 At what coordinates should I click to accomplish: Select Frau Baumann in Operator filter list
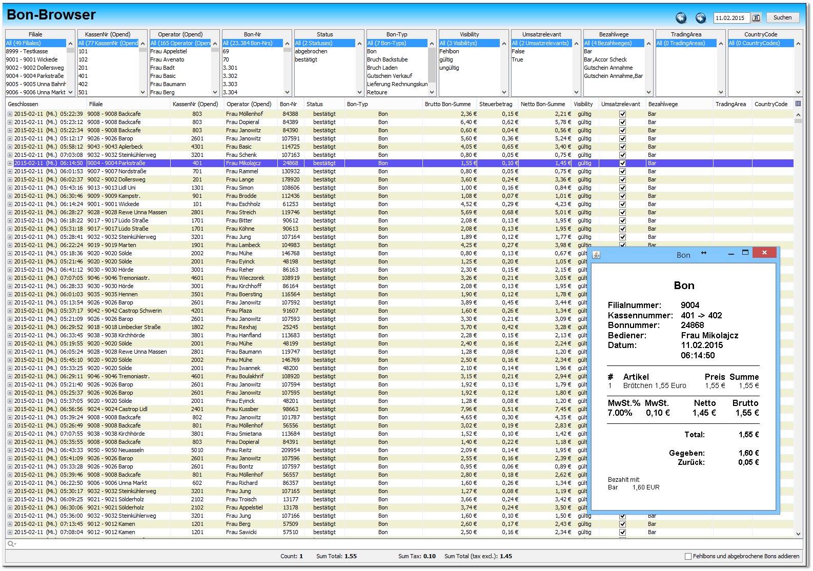pos(180,84)
